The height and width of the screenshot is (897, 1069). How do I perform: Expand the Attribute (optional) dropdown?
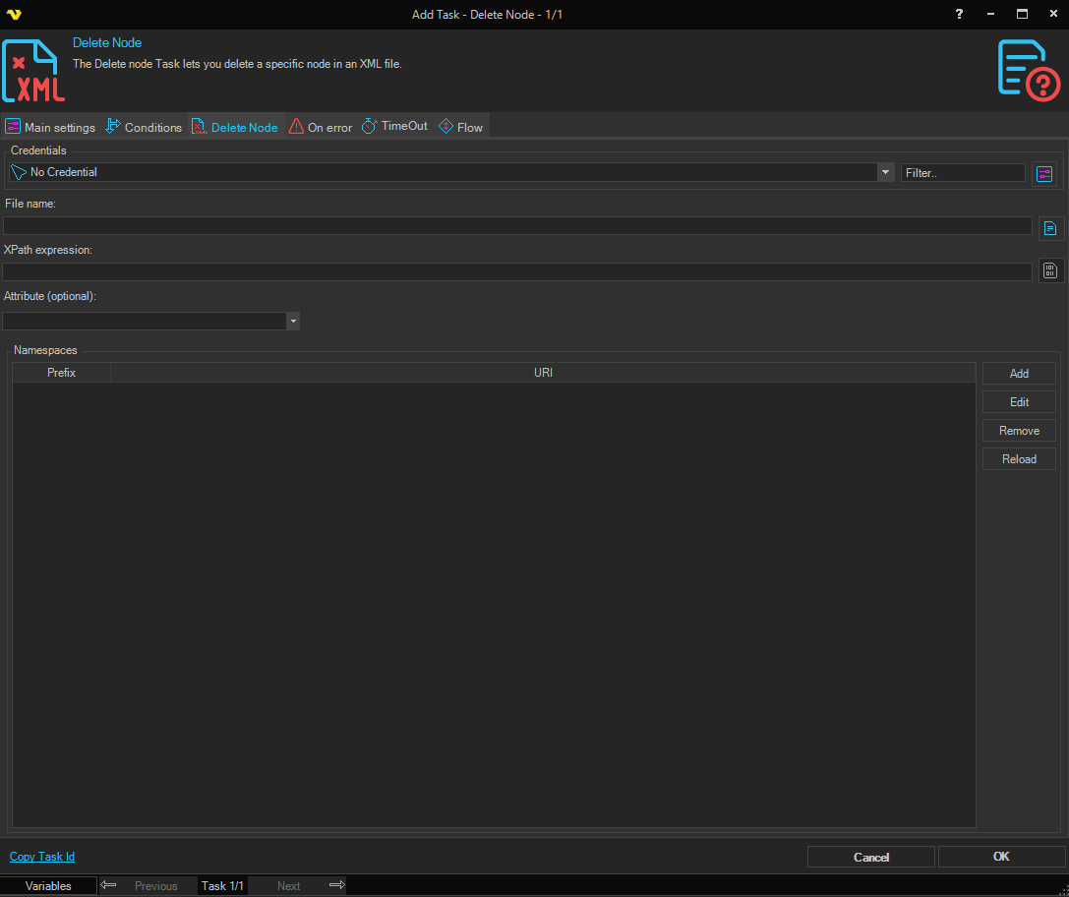(293, 321)
